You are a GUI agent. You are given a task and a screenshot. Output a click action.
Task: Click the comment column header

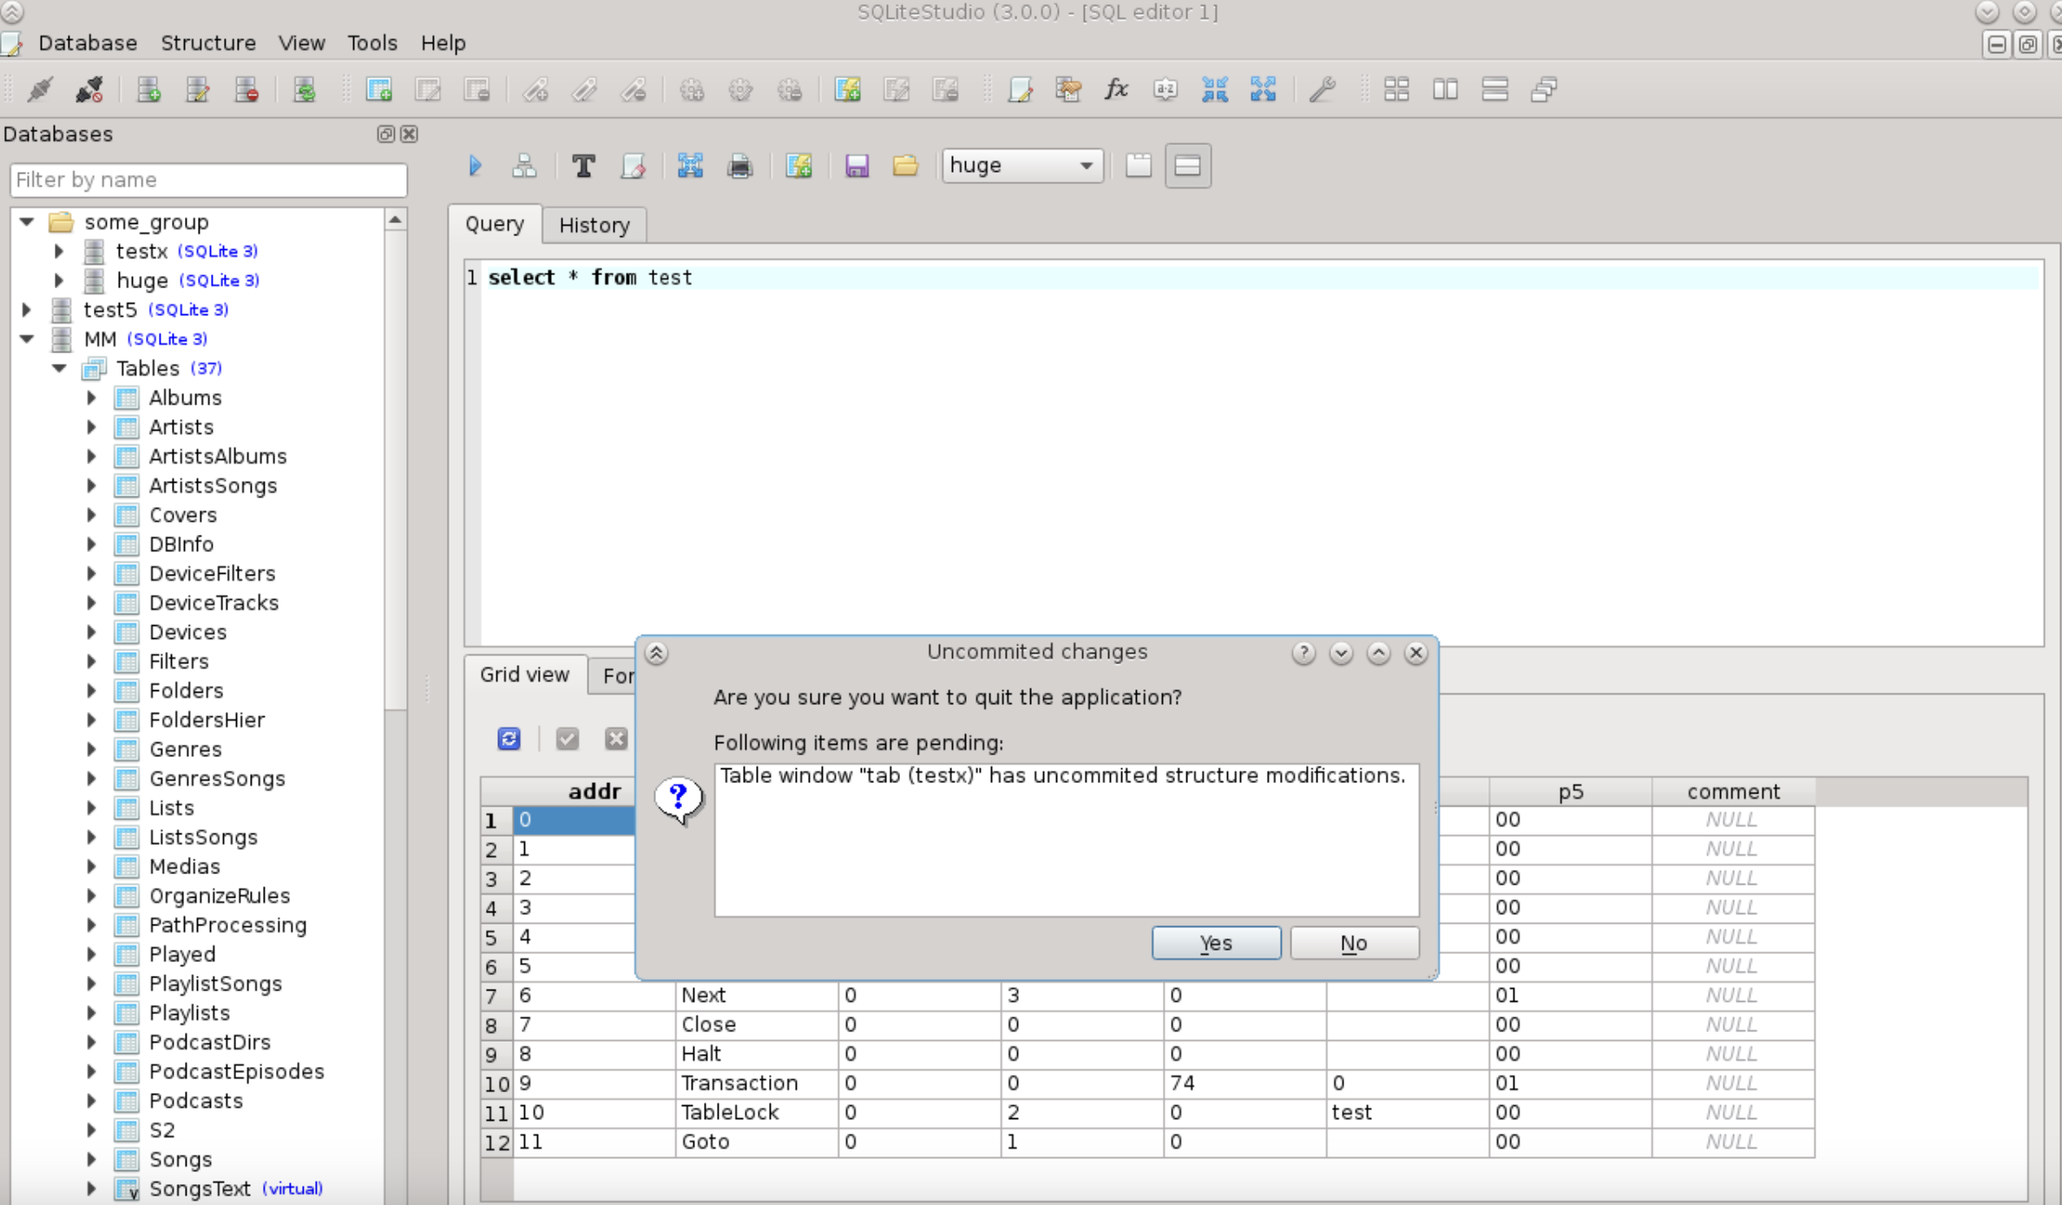tap(1733, 792)
